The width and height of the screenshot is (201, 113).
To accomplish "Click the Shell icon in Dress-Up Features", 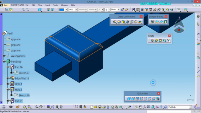I will tap(128, 22).
